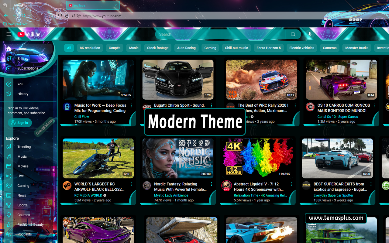Open the Relaxation Time 4K channel link
Screen dimensions: 389x243
tap(260, 195)
